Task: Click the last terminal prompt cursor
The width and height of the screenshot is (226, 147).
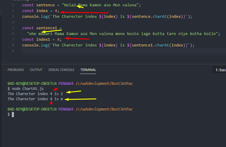Action: coord(13,115)
